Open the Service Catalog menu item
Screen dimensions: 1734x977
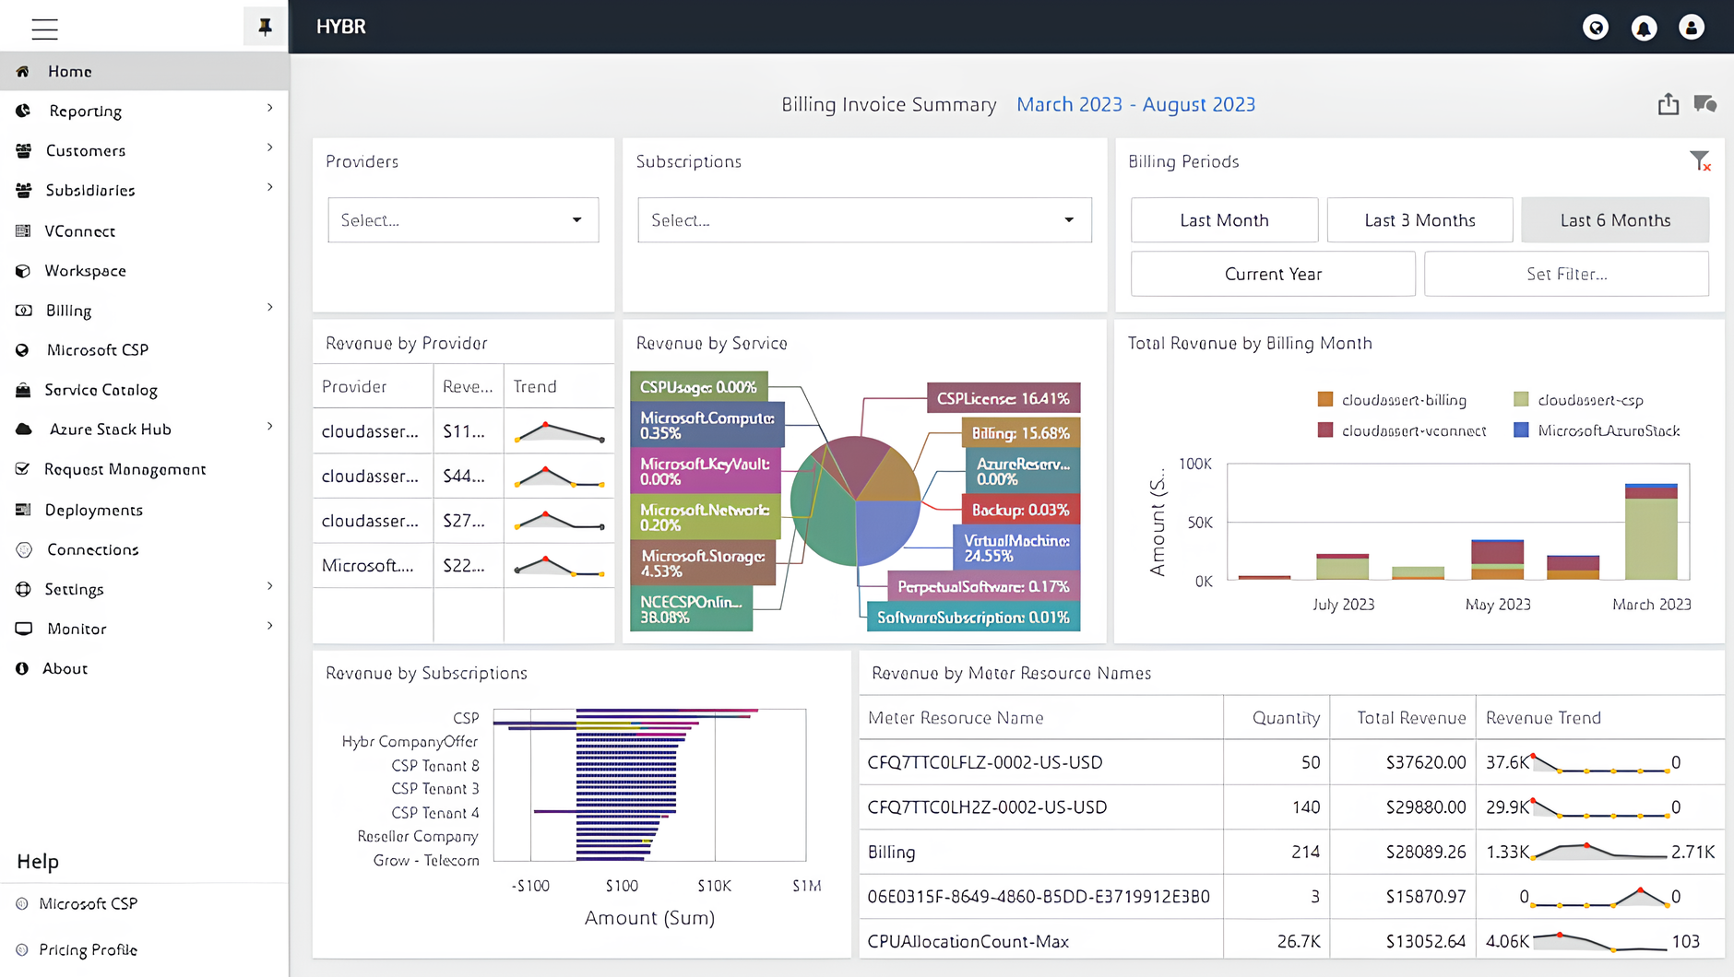[101, 390]
